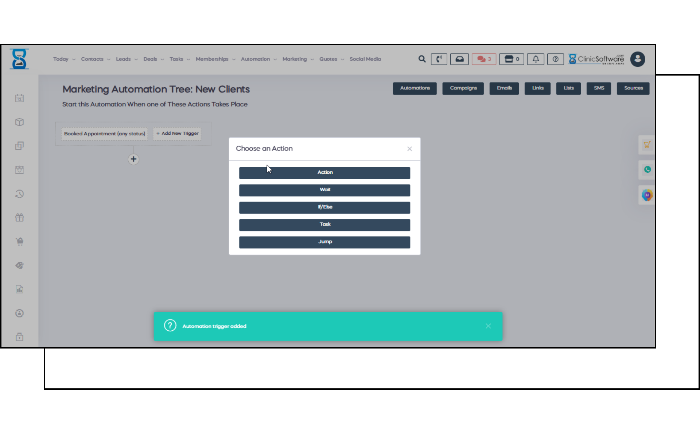
Task: Switch to the Campaigns section
Action: pyautogui.click(x=463, y=88)
